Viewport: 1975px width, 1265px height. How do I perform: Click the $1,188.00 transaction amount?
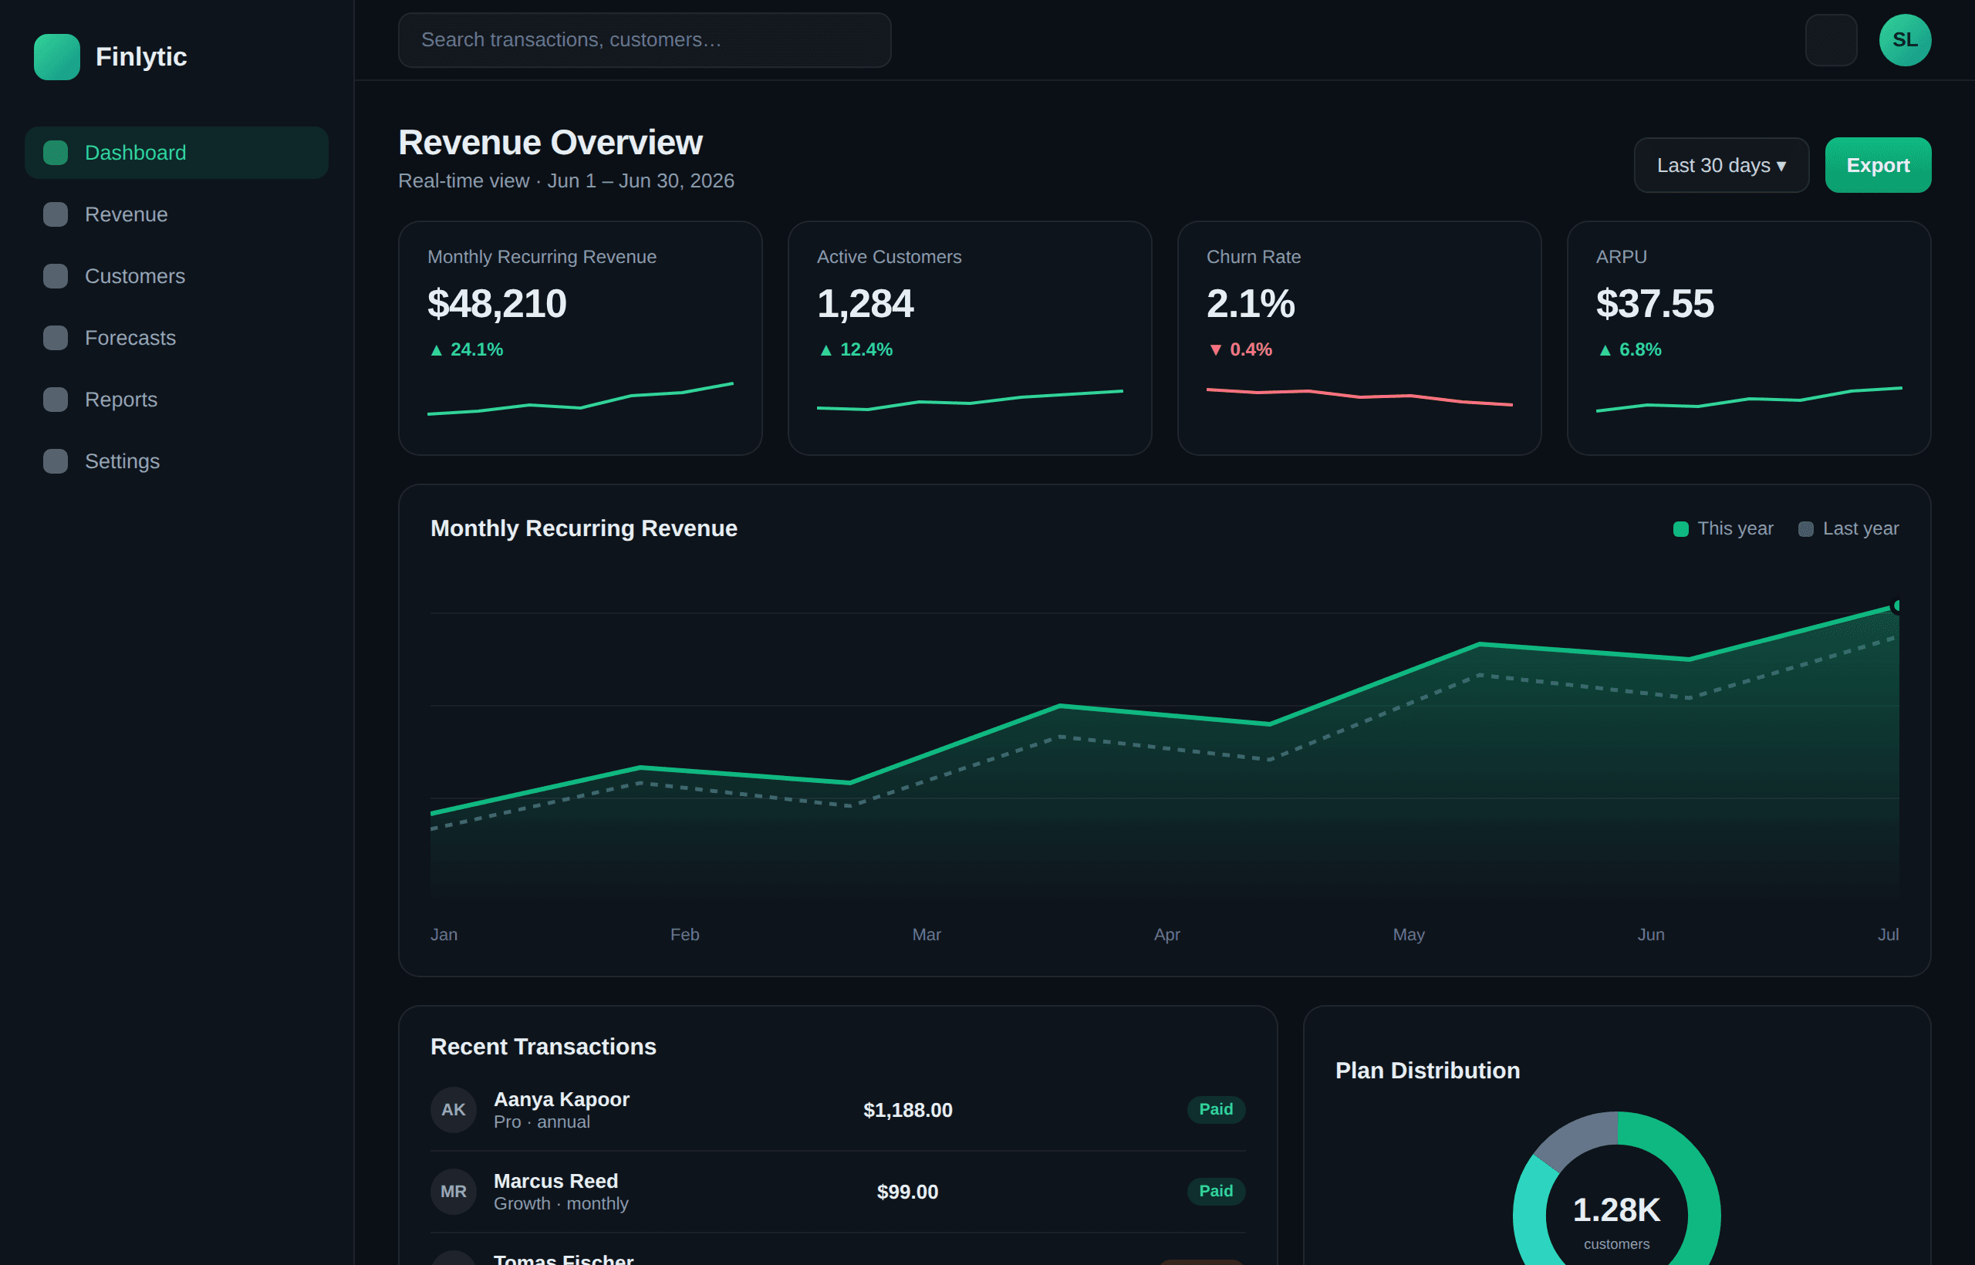point(907,1110)
